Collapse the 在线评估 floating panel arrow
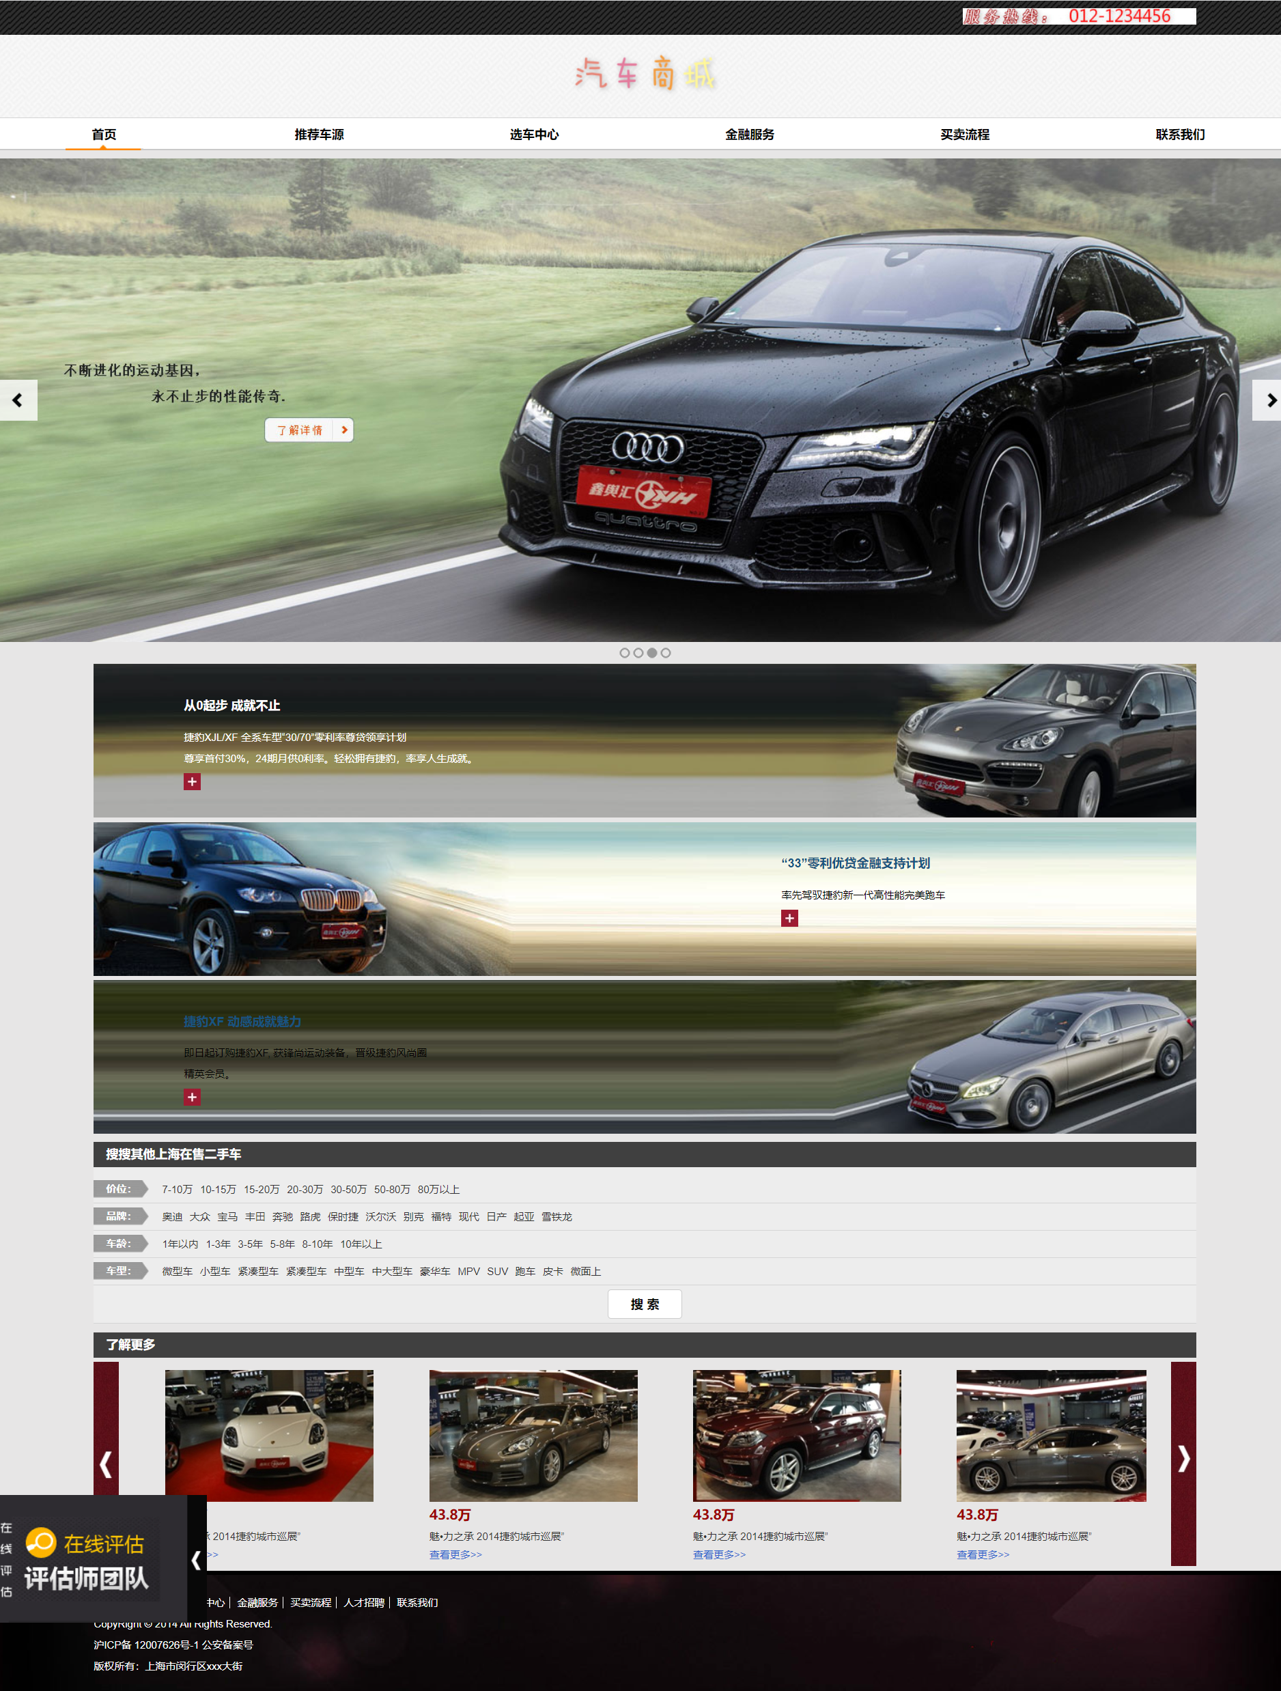 tap(197, 1561)
